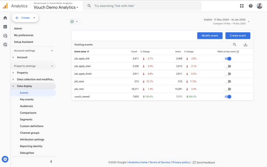The image size is (267, 167).
Task: Open Segments in the sidebar
Action: point(26,120)
